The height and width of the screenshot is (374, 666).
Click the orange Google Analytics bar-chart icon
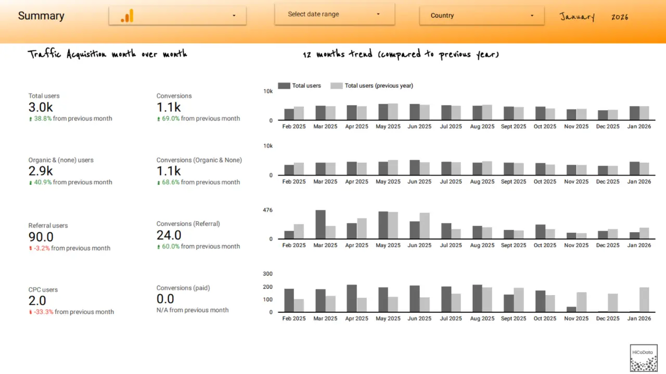127,16
